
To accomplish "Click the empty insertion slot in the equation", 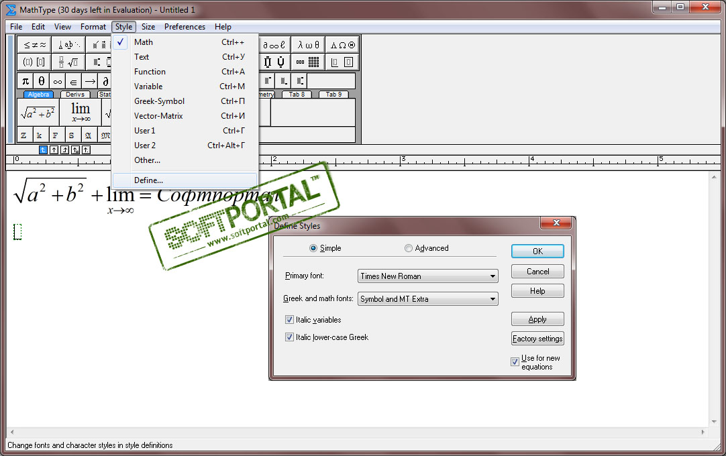I will point(17,231).
